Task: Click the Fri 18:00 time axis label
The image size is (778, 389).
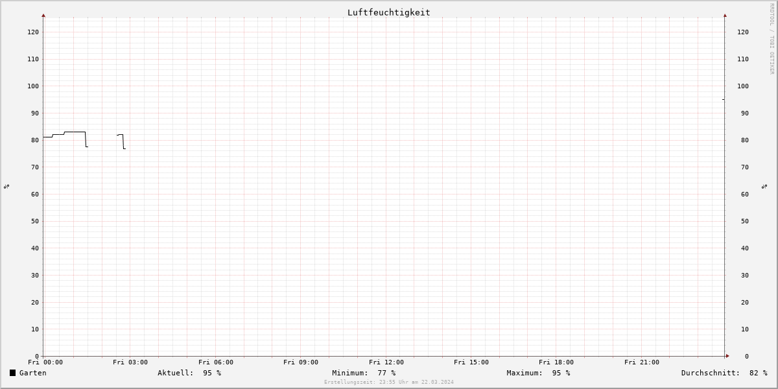Action: (556, 362)
